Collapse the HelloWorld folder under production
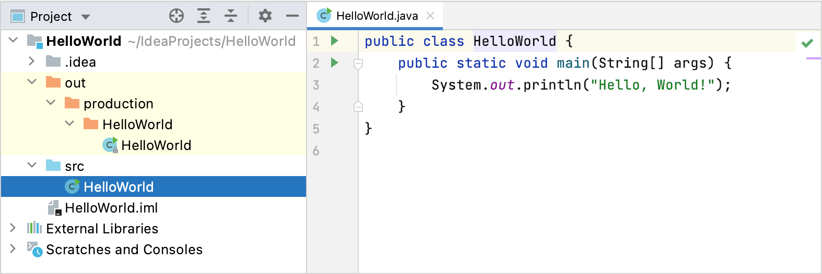This screenshot has height=274, width=822. (69, 123)
